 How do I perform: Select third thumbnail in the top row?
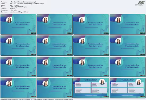[91, 24]
